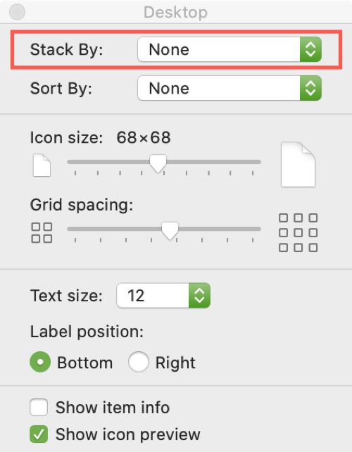Image resolution: width=352 pixels, height=452 pixels.
Task: Click the Icon size slider thumb
Action: [158, 163]
